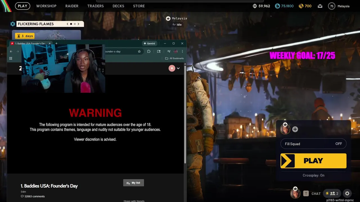Click the crown icon above Melaysia nameplate
The image size is (360, 202).
click(168, 19)
